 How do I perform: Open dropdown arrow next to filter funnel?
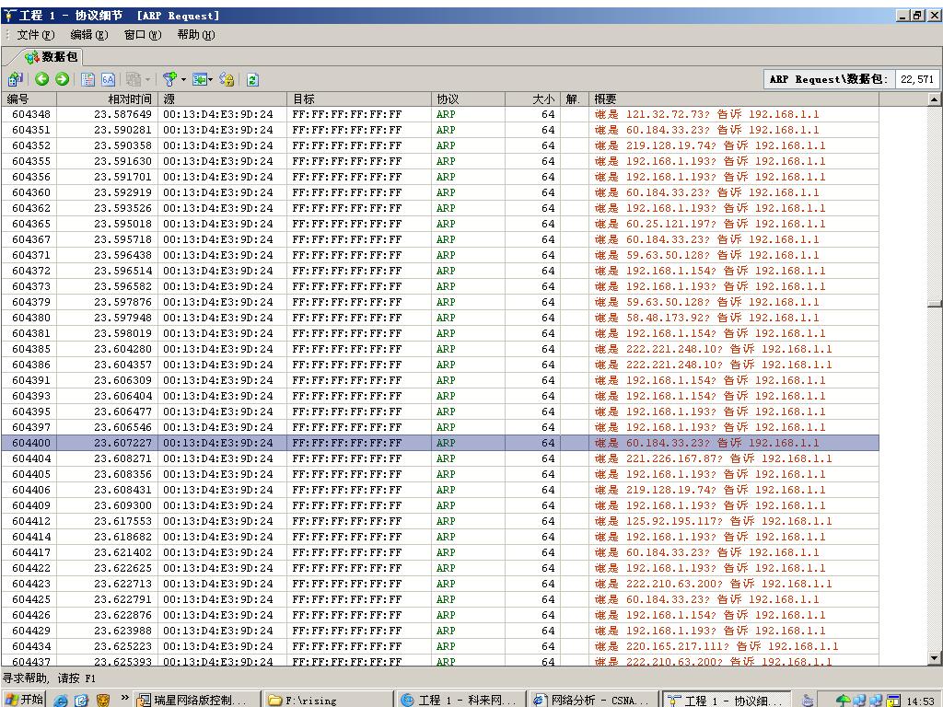182,80
